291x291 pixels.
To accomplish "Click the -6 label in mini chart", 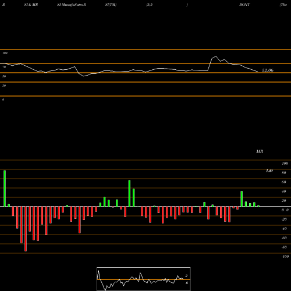I will pos(186,283).
